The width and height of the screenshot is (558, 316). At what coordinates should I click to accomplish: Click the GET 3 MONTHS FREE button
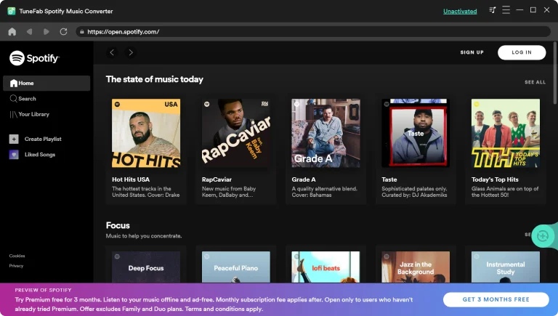(496, 300)
